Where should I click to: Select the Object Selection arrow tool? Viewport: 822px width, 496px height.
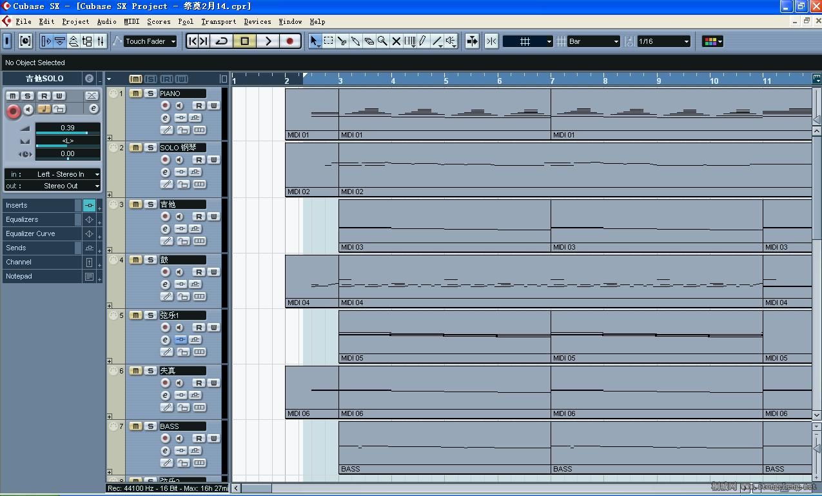pyautogui.click(x=315, y=41)
